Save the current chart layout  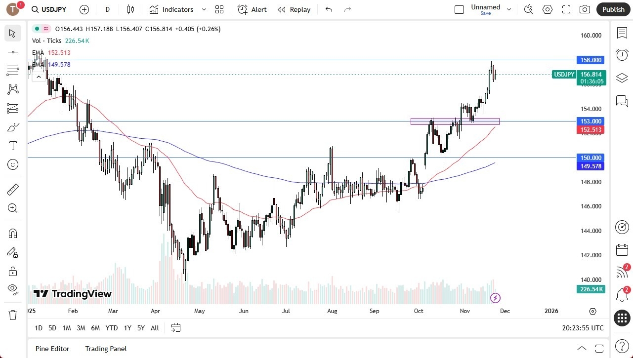(x=485, y=13)
